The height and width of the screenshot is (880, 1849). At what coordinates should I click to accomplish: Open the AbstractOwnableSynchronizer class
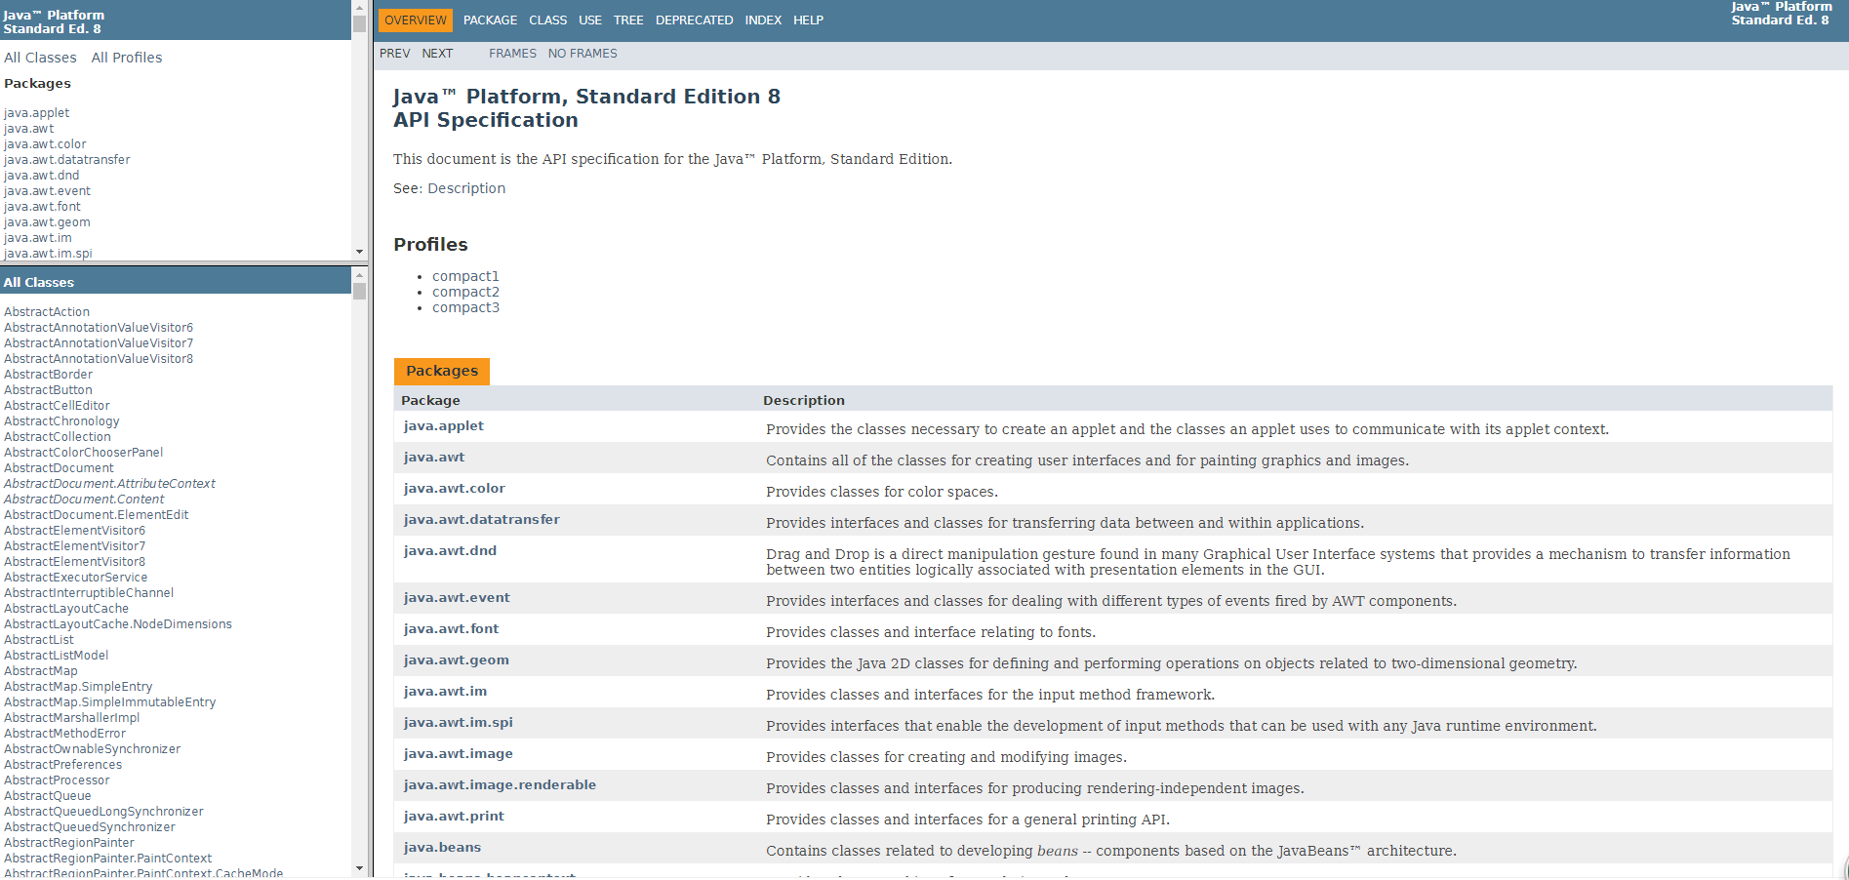[x=93, y=749]
